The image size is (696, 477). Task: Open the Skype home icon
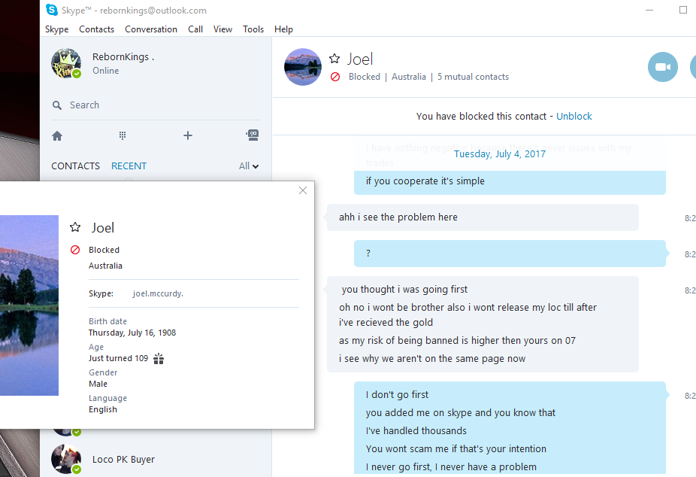[57, 136]
